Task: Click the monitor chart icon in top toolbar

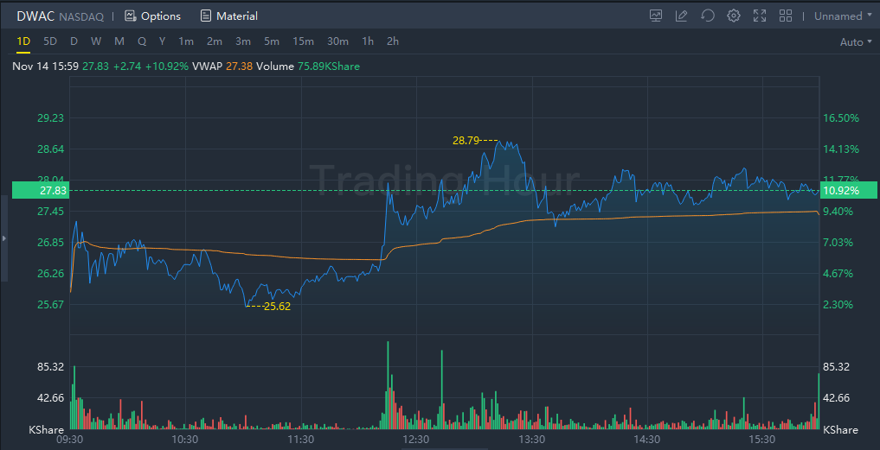Action: click(x=656, y=16)
